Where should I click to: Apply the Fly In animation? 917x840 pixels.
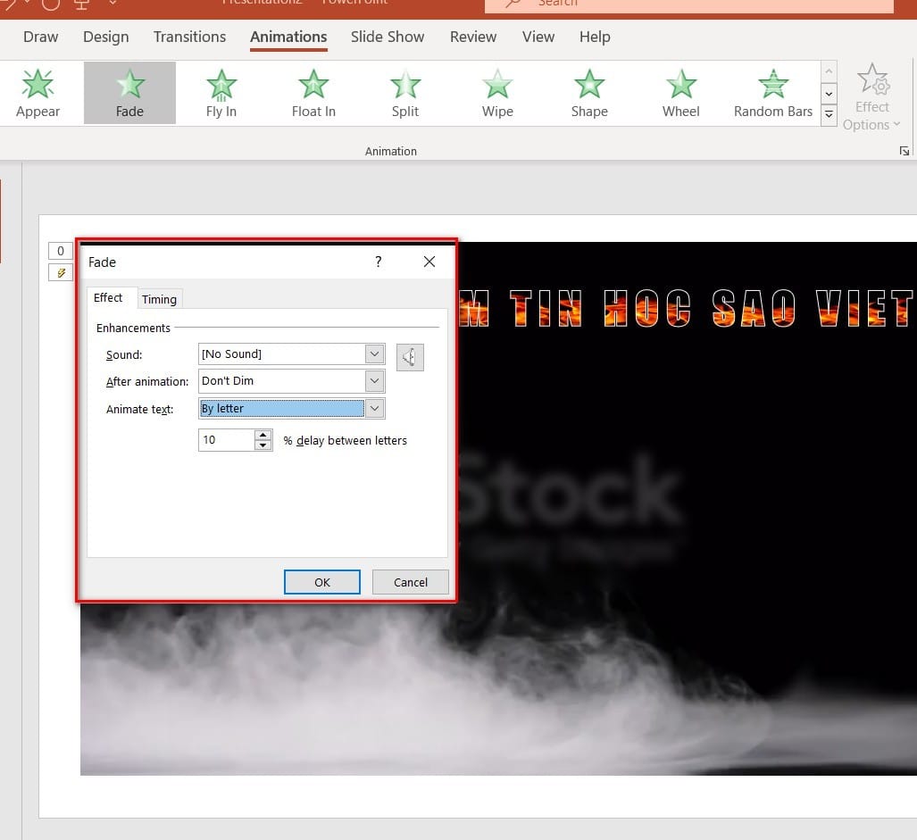click(x=221, y=93)
